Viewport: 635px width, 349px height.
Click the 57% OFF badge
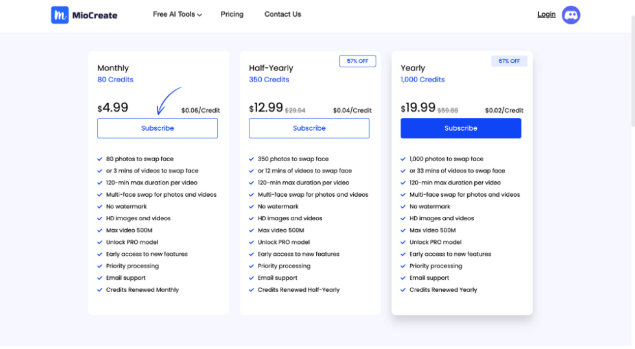(357, 61)
